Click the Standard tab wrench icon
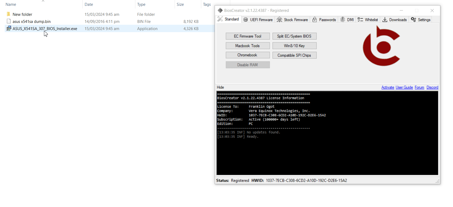 pyautogui.click(x=220, y=19)
